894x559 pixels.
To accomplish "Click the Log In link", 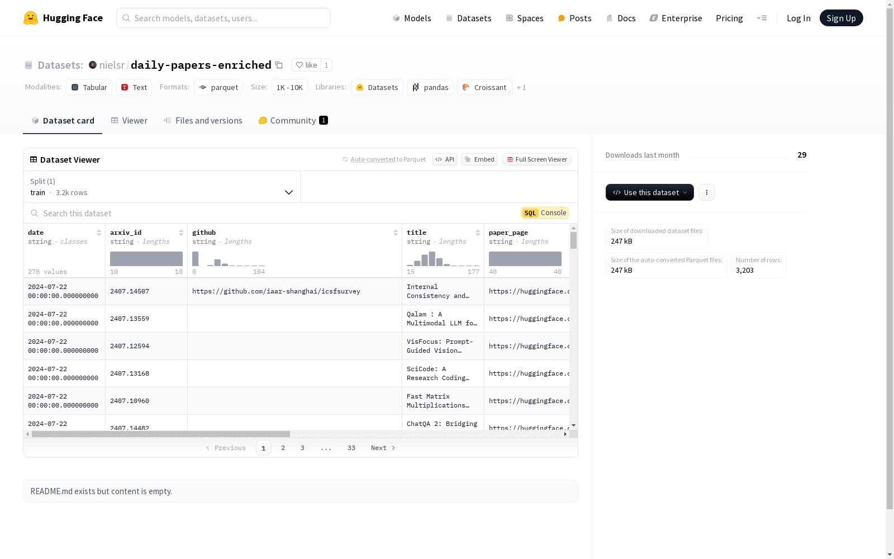I will [798, 18].
